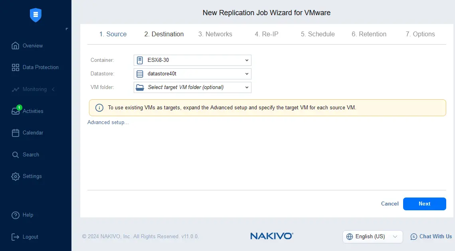Collapse the sidebar with the corner toggle

(67, 29)
